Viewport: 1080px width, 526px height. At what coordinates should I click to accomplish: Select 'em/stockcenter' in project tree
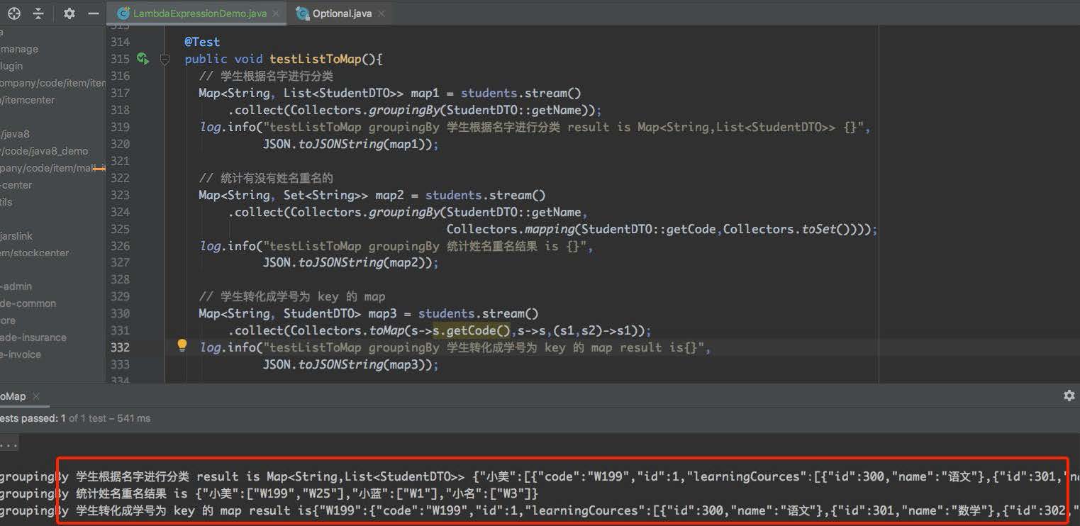[x=35, y=253]
